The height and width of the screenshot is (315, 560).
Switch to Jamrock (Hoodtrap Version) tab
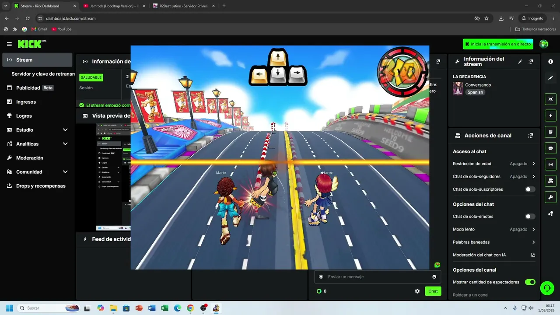pyautogui.click(x=115, y=6)
